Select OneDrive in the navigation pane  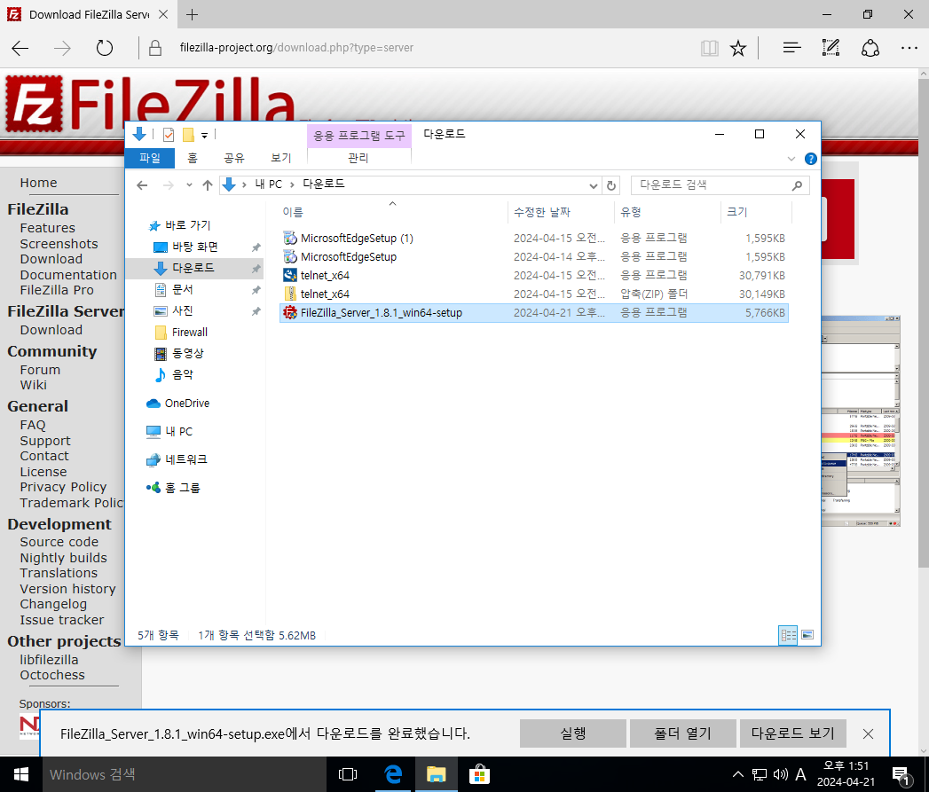(x=186, y=404)
